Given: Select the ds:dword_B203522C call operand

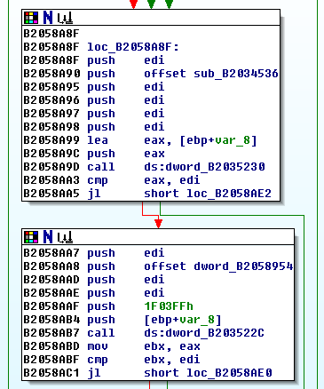Looking at the screenshot, I should (204, 333).
